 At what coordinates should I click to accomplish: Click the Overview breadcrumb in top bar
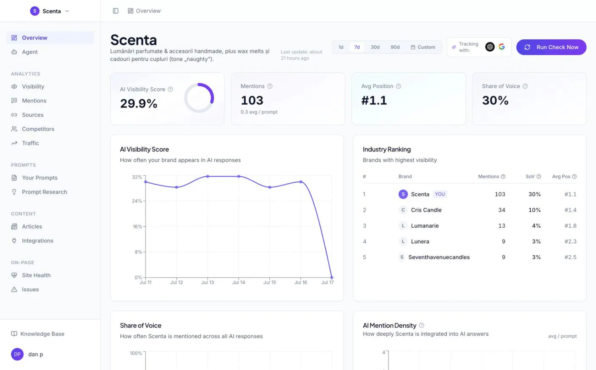[x=144, y=11]
